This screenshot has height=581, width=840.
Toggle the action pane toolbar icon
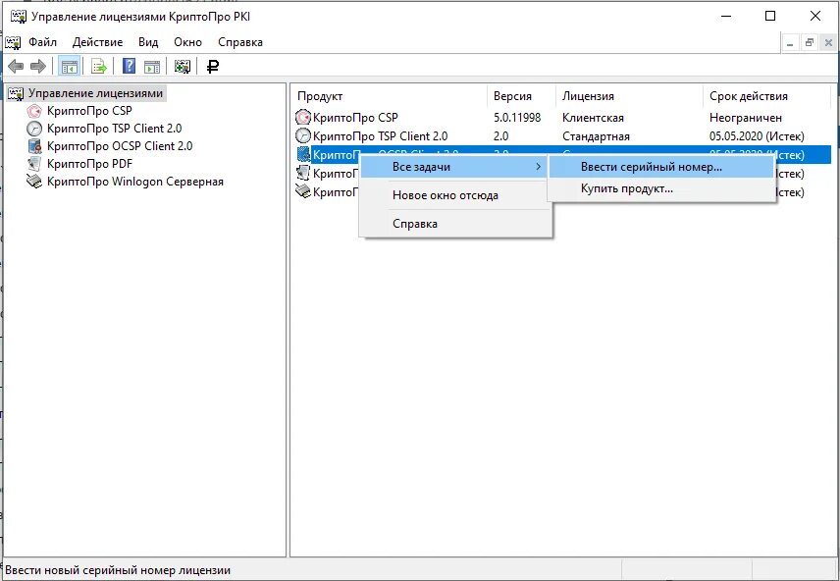[152, 67]
